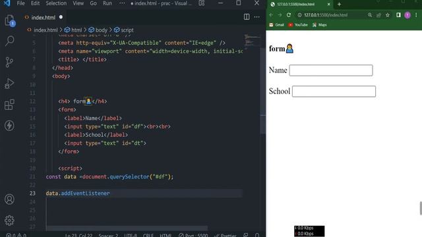
Task: Click Spaces: 2 indentation setting
Action: pos(108,235)
